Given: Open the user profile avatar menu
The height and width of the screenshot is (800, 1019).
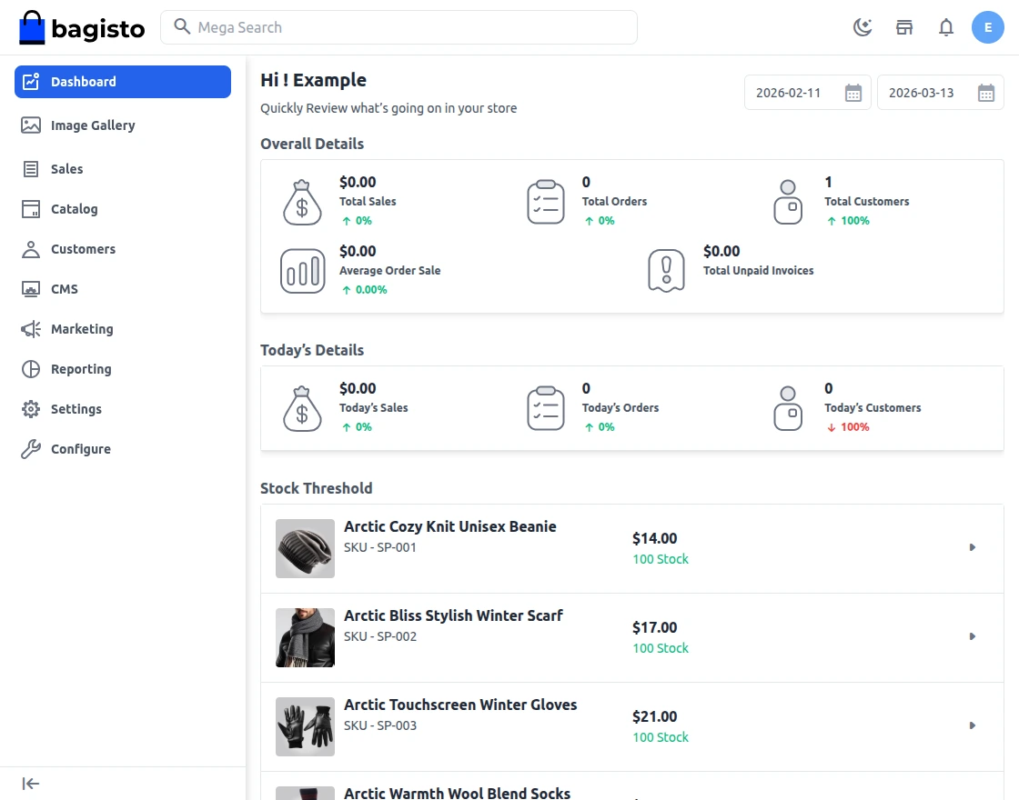Looking at the screenshot, I should point(988,27).
